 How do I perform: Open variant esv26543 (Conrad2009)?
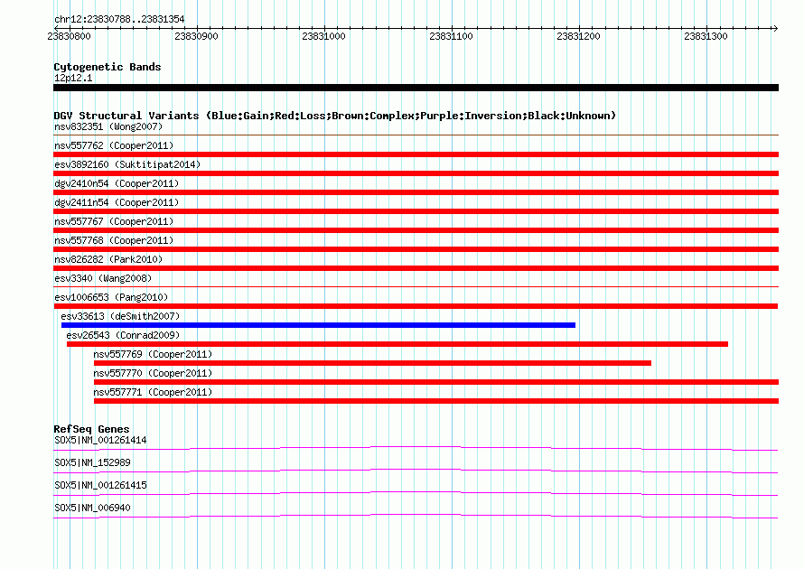click(123, 335)
